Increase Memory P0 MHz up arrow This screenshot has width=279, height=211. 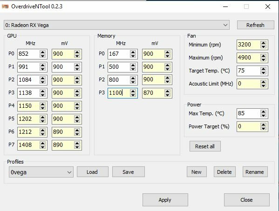[x=133, y=52]
